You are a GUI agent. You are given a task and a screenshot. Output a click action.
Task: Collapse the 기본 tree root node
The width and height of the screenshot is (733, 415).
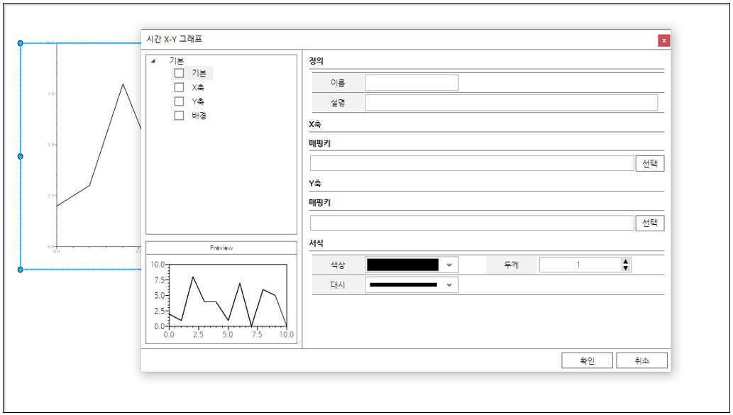[153, 61]
